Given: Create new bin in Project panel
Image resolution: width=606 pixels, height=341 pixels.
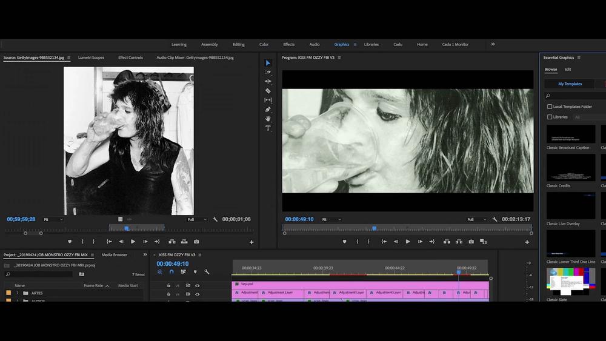Looking at the screenshot, I should [82, 274].
